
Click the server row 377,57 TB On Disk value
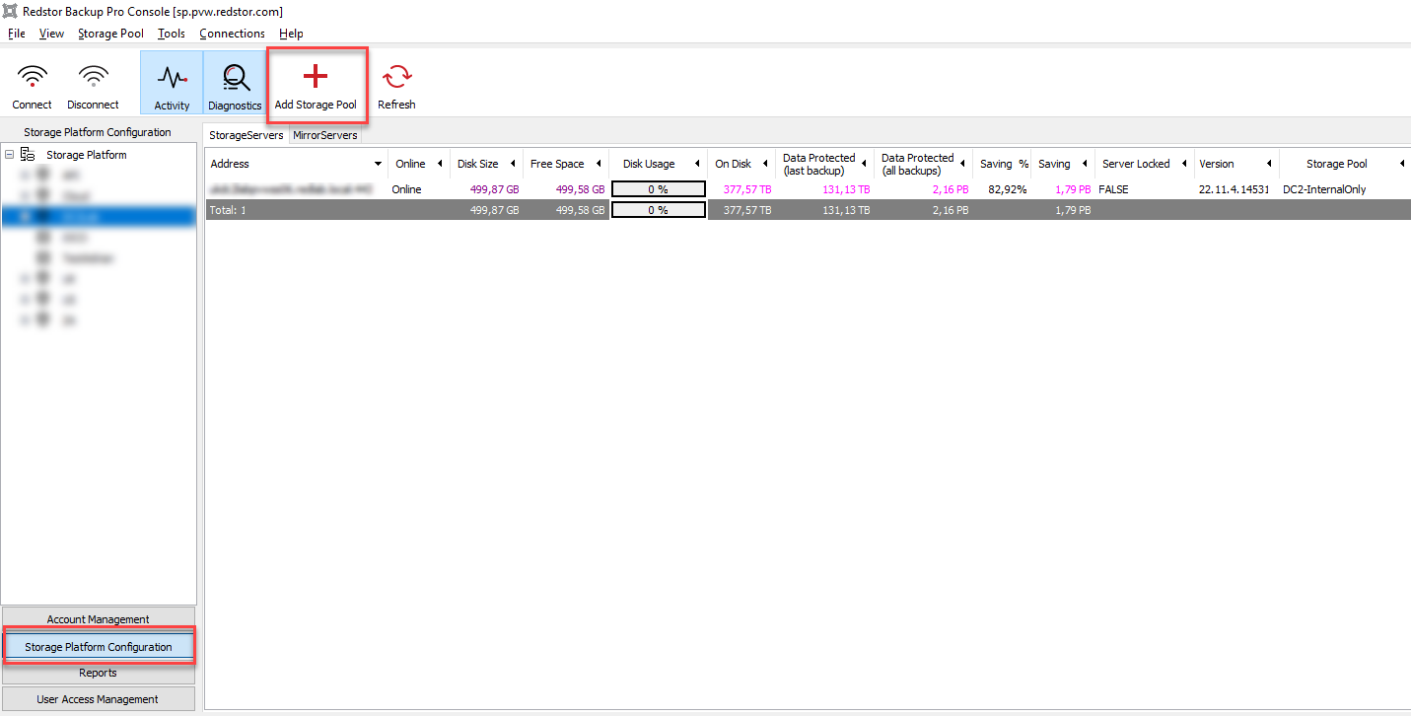747,189
